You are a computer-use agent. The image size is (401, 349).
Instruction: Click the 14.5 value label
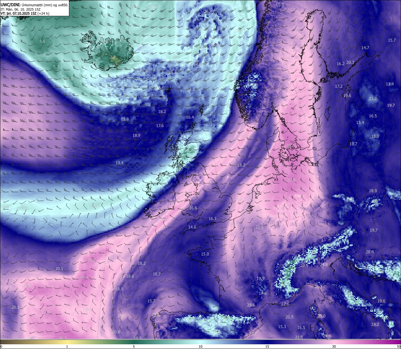pyautogui.click(x=191, y=90)
